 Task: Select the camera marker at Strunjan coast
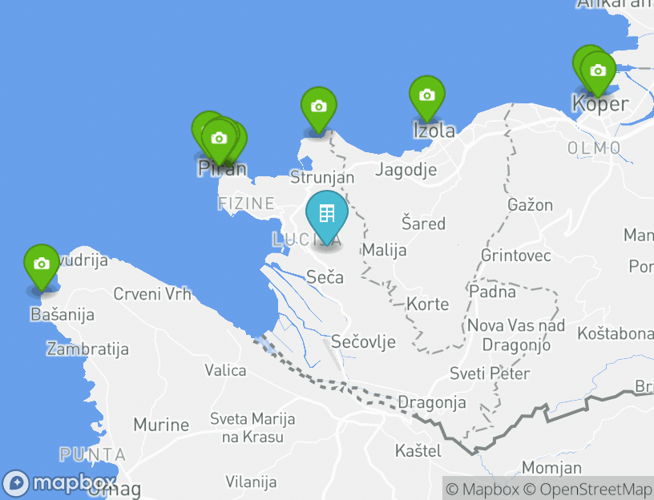(x=319, y=109)
